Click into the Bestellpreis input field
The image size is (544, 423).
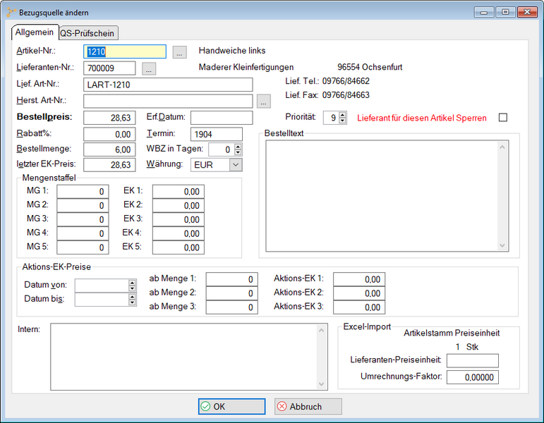pyautogui.click(x=109, y=118)
